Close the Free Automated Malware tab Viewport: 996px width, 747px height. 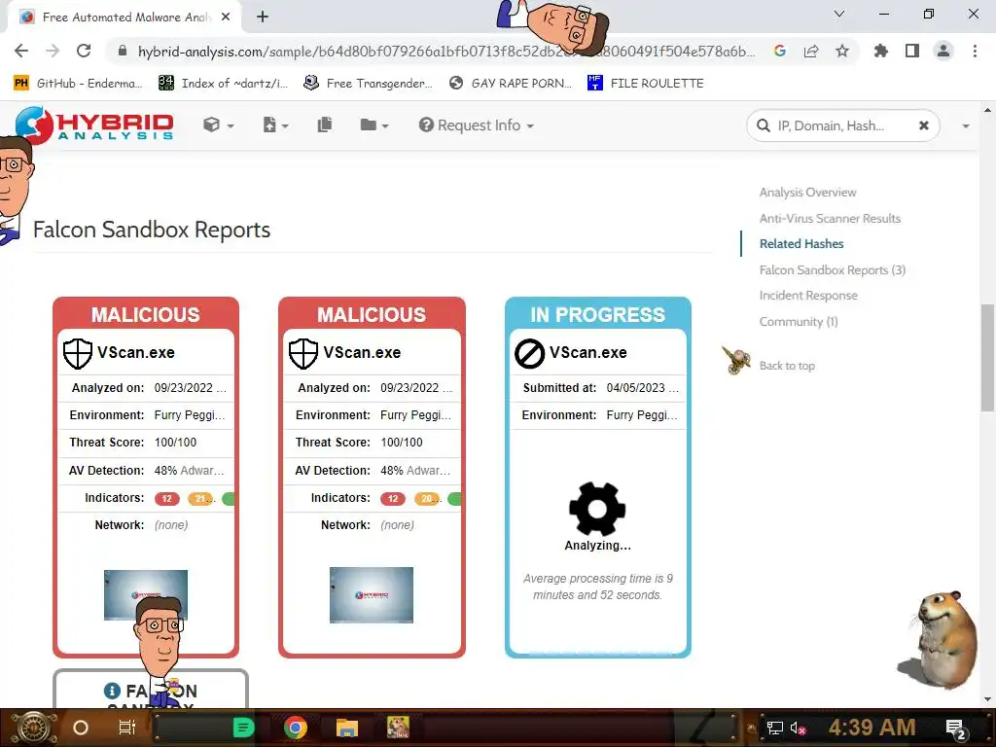226,18
